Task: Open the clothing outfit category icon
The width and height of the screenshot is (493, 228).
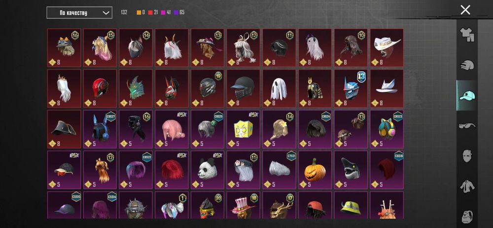Action: tap(467, 35)
